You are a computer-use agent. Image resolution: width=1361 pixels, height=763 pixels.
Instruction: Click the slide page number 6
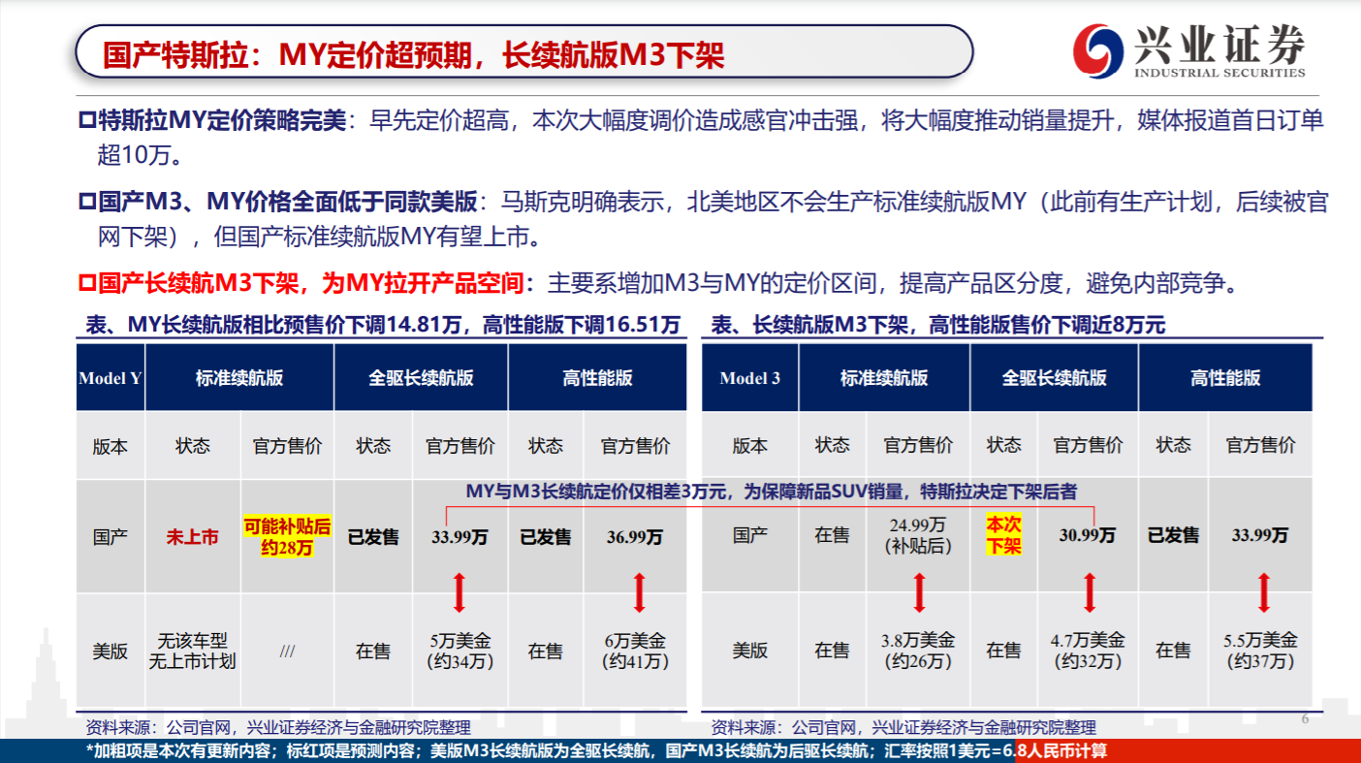(x=1304, y=719)
